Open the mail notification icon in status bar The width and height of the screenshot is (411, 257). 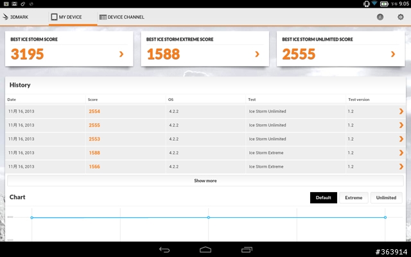pyautogui.click(x=14, y=4)
